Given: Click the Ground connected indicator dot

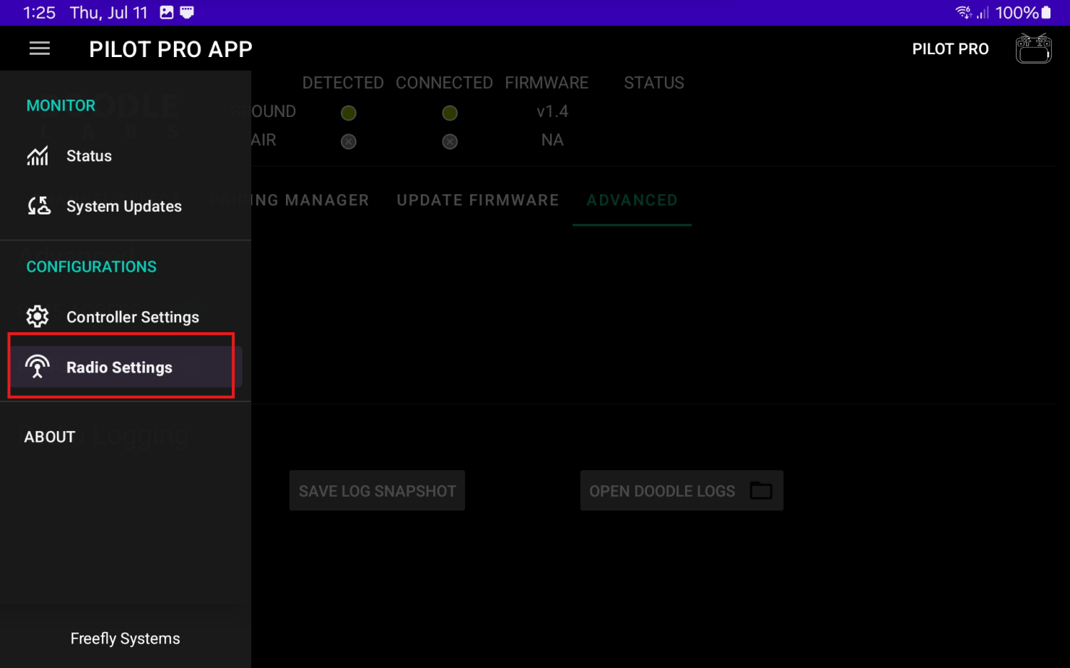Looking at the screenshot, I should pyautogui.click(x=450, y=113).
